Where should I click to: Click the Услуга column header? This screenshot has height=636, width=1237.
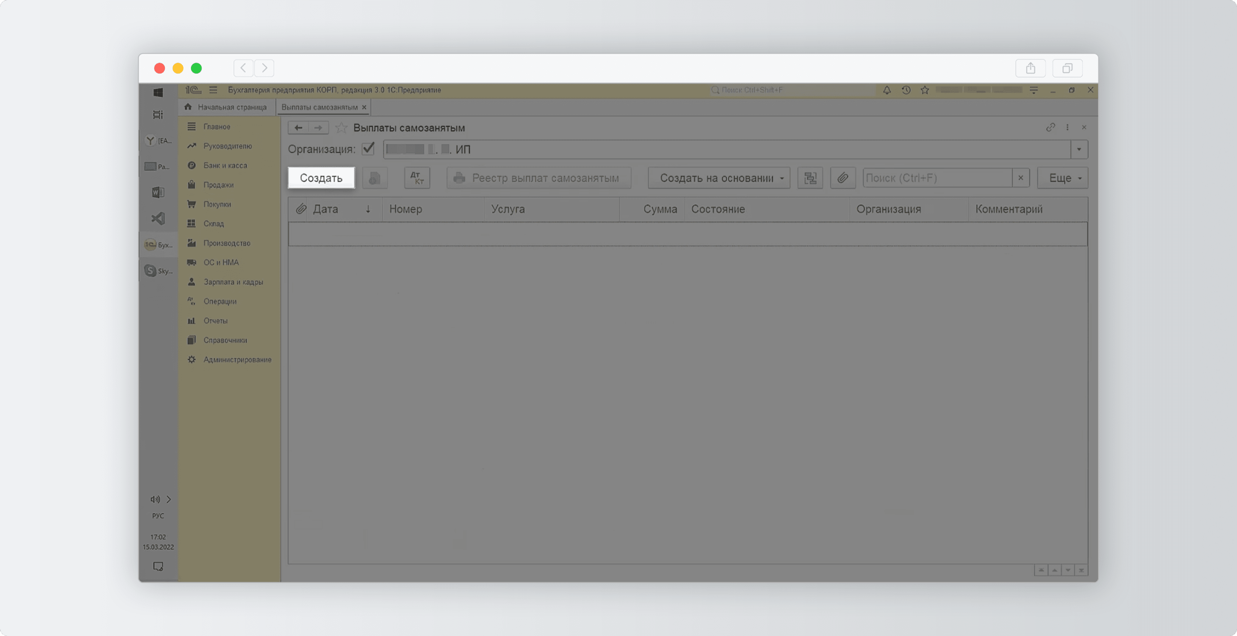pos(552,209)
